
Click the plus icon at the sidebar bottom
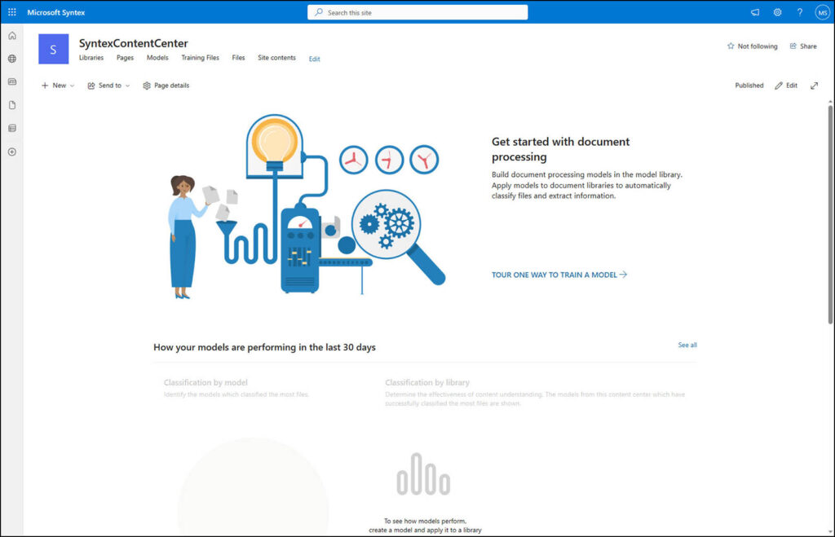[x=11, y=152]
